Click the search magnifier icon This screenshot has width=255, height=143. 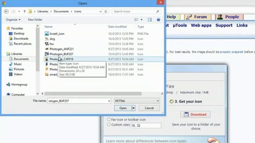[x=158, y=12]
